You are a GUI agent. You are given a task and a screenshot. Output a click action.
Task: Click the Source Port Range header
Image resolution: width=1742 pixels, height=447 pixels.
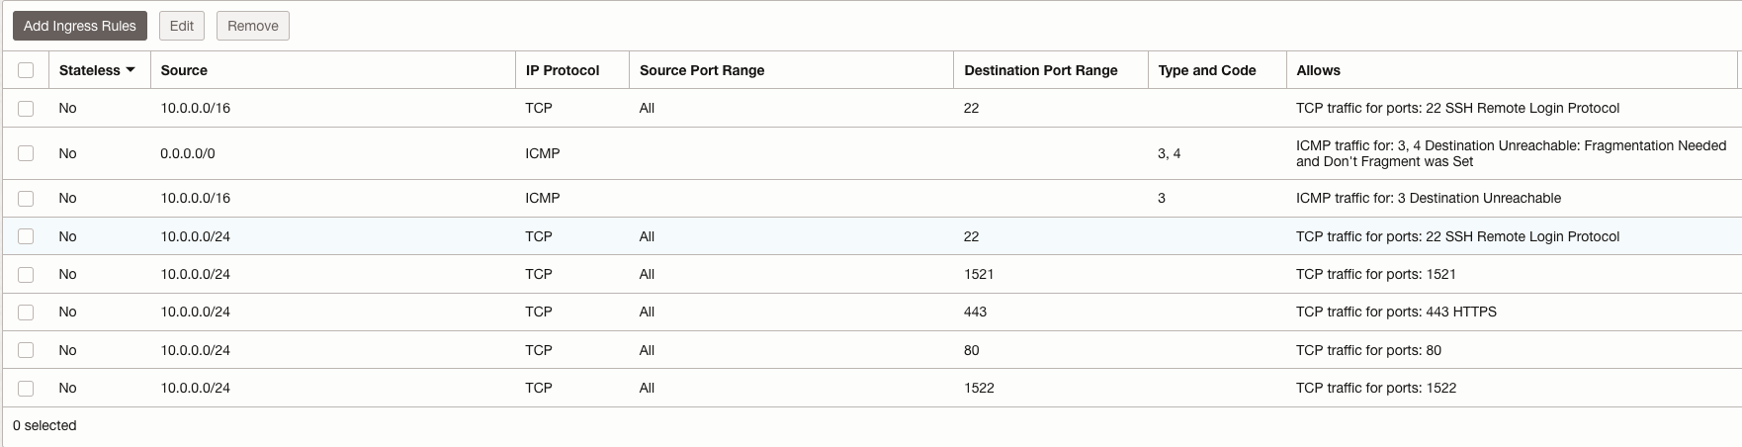(x=701, y=70)
